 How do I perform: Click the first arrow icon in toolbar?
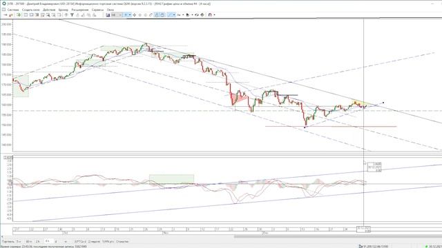coord(6,14)
